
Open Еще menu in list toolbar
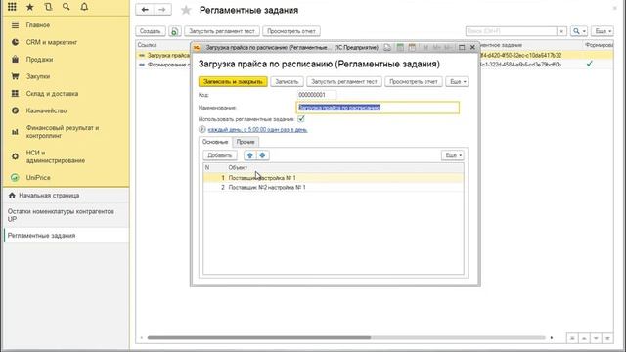click(x=603, y=31)
